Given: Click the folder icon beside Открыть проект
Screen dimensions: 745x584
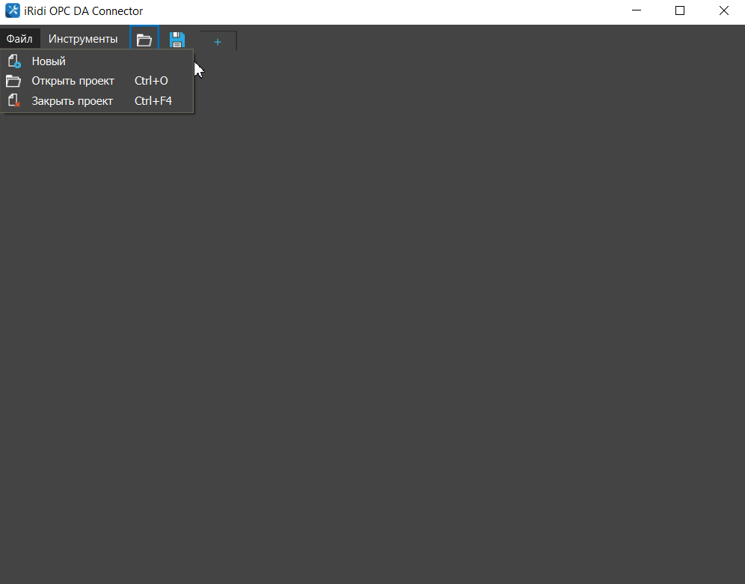Looking at the screenshot, I should click(13, 81).
